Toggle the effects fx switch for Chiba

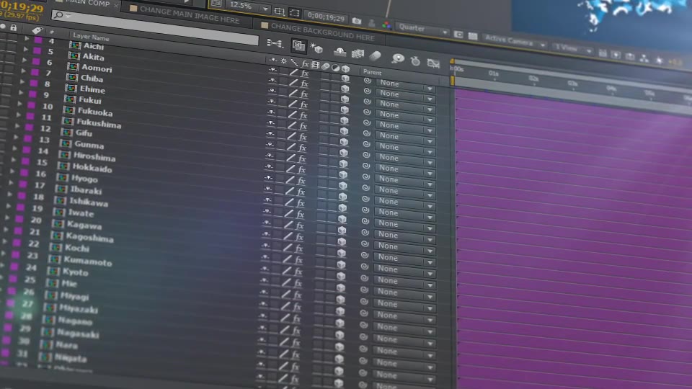[x=304, y=104]
